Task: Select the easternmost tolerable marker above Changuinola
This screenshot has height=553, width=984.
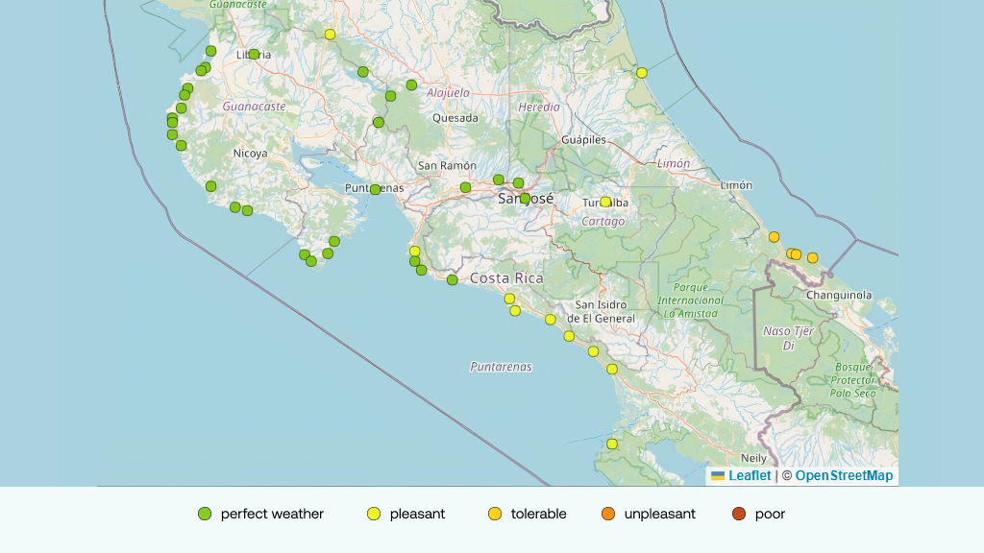Action: (812, 257)
